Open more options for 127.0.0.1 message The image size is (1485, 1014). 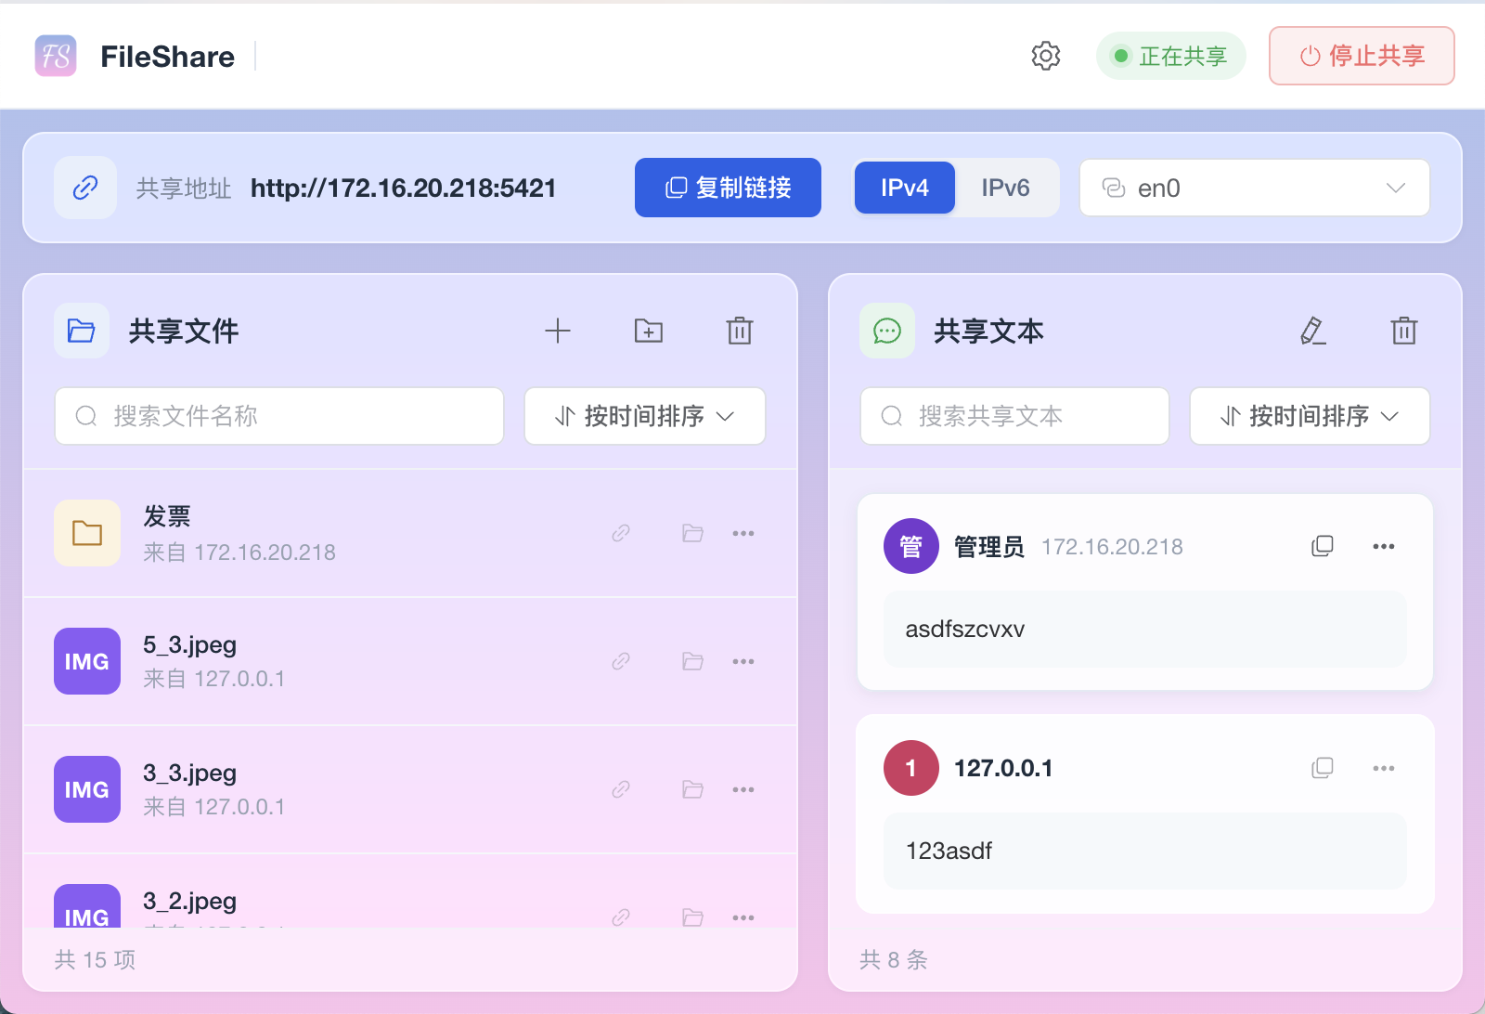tap(1384, 768)
